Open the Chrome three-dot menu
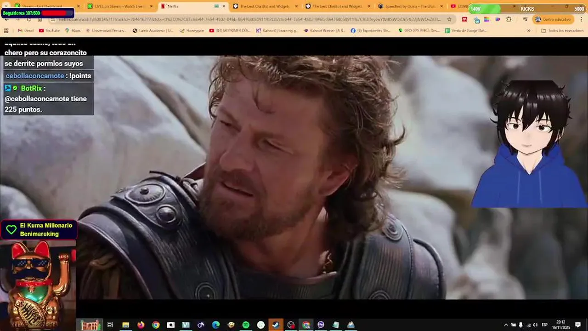The height and width of the screenshot is (331, 588). [580, 19]
